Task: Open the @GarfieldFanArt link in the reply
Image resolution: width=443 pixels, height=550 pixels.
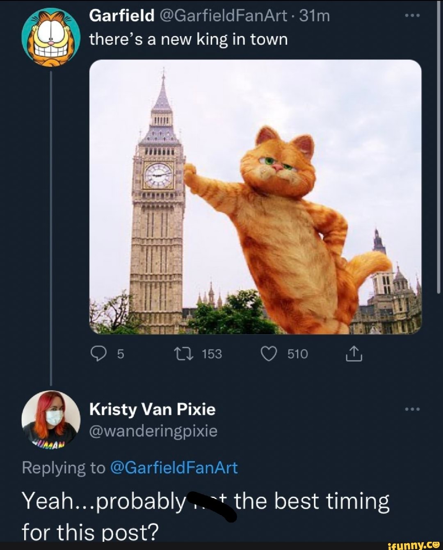Action: (x=175, y=466)
